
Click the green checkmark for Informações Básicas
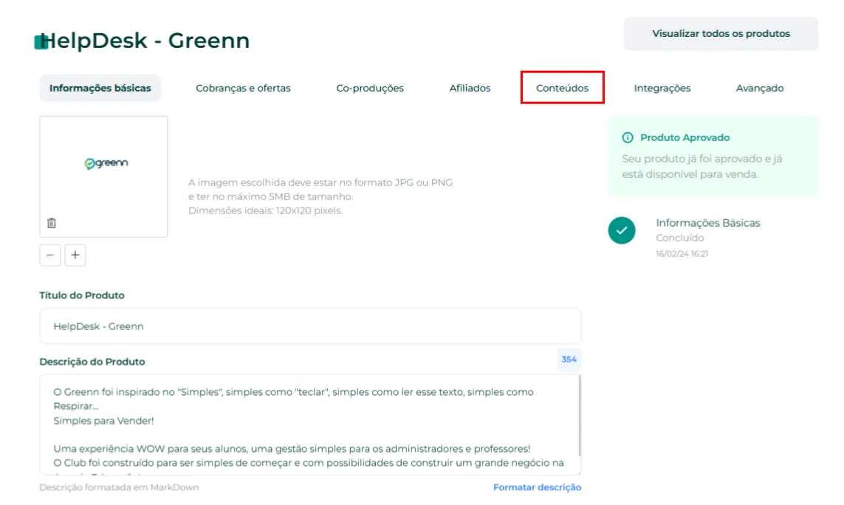(622, 230)
